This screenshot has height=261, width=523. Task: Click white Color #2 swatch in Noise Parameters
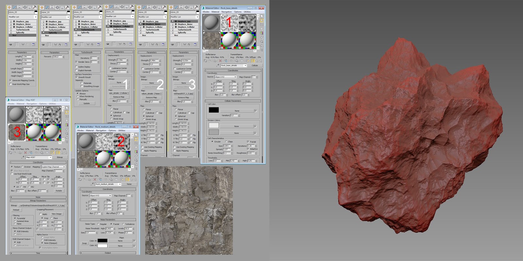coord(103,246)
